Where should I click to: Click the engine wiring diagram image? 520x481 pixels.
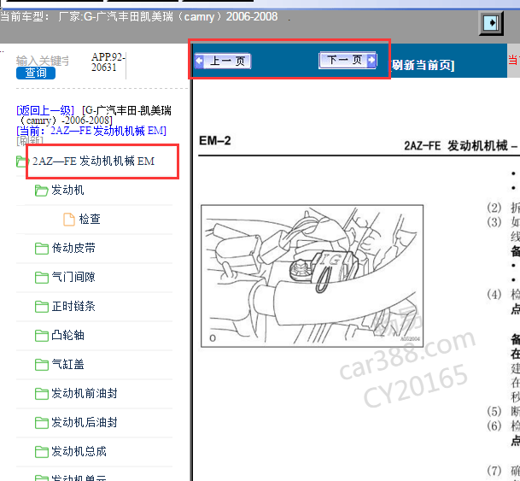(x=312, y=276)
